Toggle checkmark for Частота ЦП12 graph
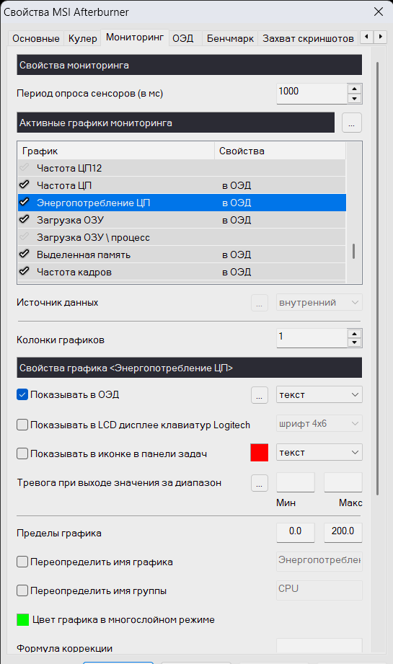Viewport: 393px width, 664px height. click(25, 168)
